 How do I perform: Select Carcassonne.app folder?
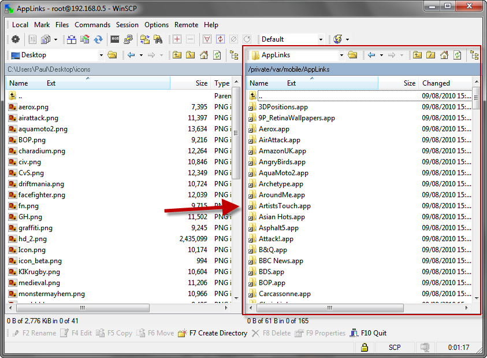pyautogui.click(x=284, y=294)
